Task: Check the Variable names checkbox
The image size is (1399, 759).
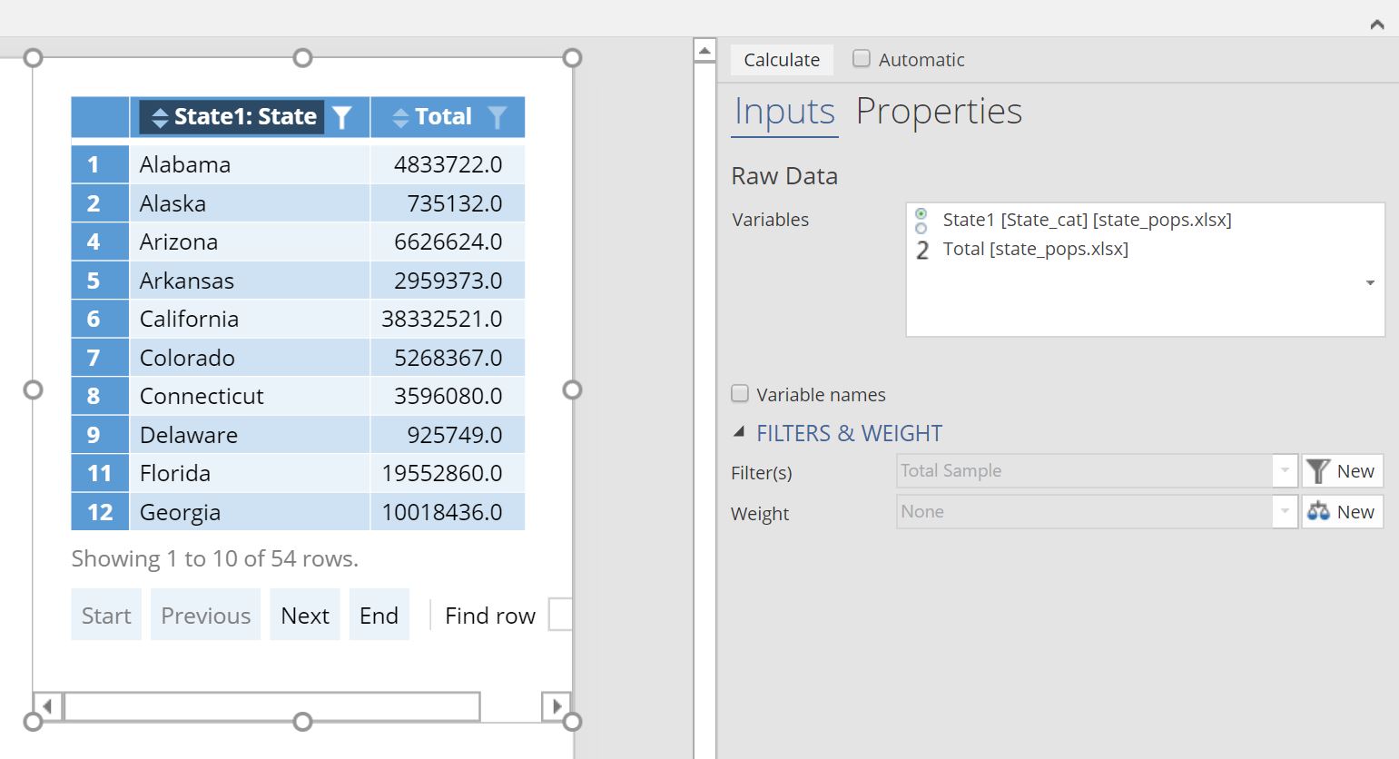Action: click(740, 394)
